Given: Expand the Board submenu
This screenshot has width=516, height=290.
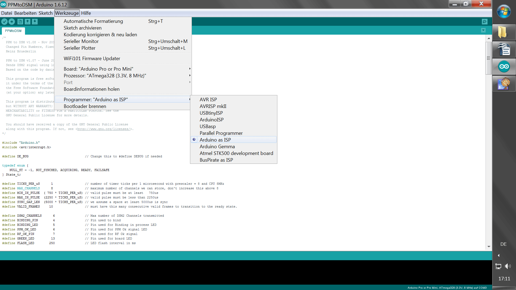Looking at the screenshot, I should click(123, 69).
